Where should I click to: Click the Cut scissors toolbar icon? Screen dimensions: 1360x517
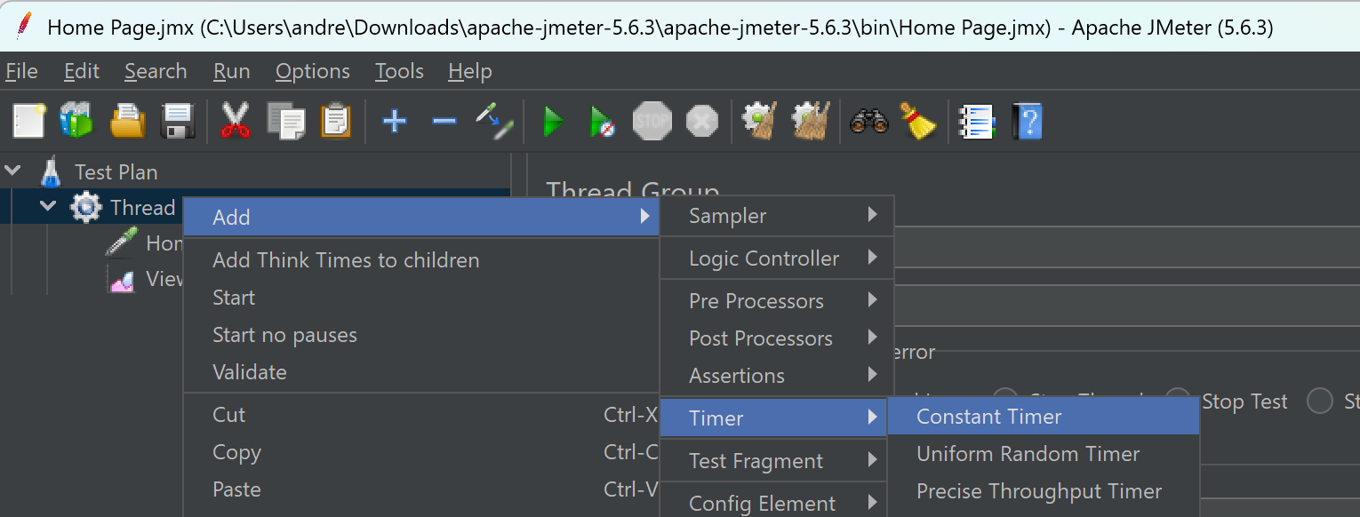(236, 120)
